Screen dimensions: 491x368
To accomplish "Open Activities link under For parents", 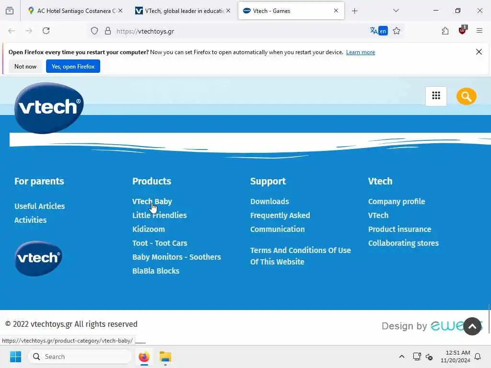I will tap(30, 220).
